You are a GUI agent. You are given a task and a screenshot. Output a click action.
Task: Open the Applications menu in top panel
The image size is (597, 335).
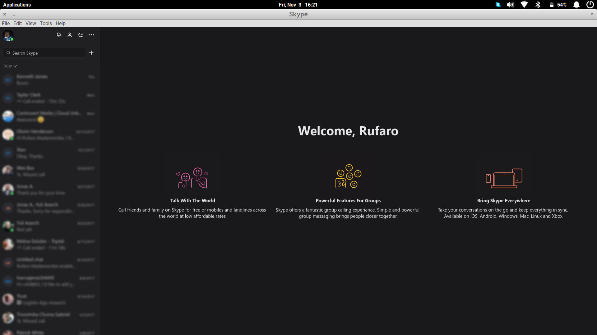[17, 5]
